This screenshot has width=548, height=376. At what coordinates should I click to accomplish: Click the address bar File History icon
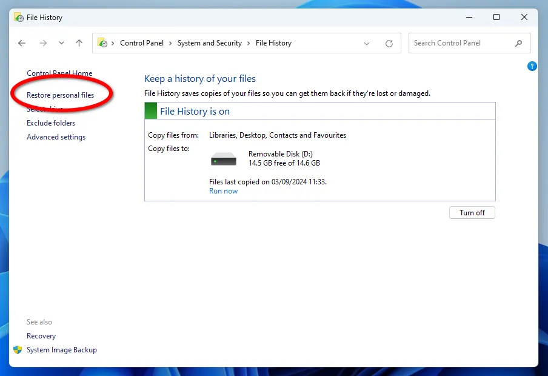tap(103, 43)
